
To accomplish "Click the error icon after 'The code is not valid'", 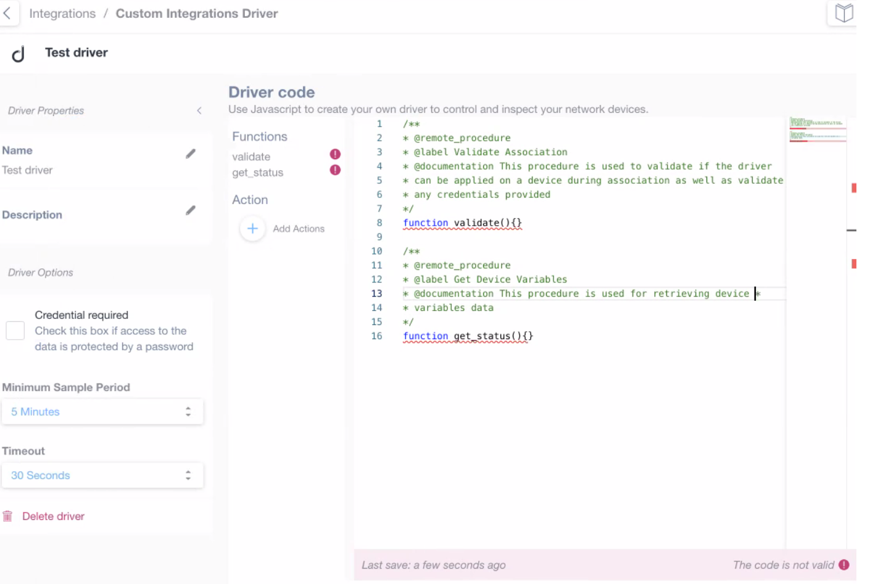I will [843, 565].
